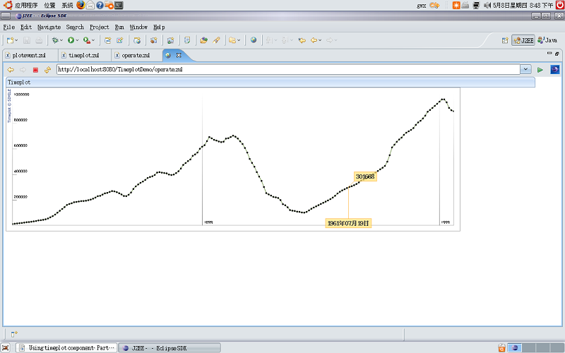The width and height of the screenshot is (565, 353).
Task: Open the Project menu
Action: 100,27
